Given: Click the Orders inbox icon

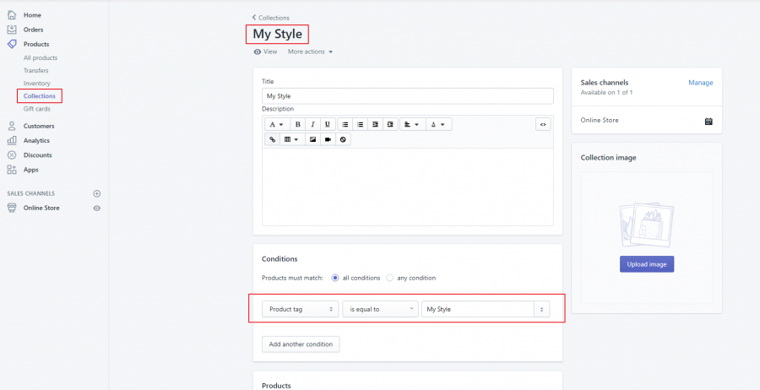Looking at the screenshot, I should pos(12,30).
